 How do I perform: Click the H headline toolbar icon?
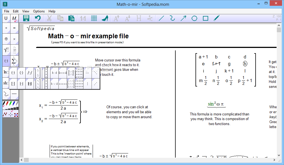139,18
